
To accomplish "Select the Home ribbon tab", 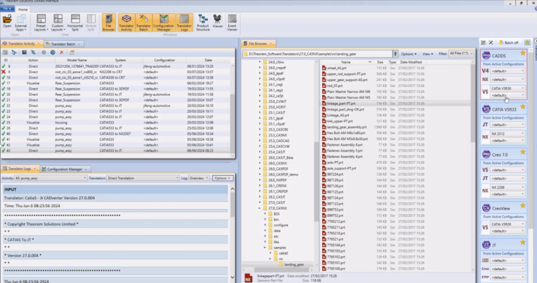I will (23, 9).
